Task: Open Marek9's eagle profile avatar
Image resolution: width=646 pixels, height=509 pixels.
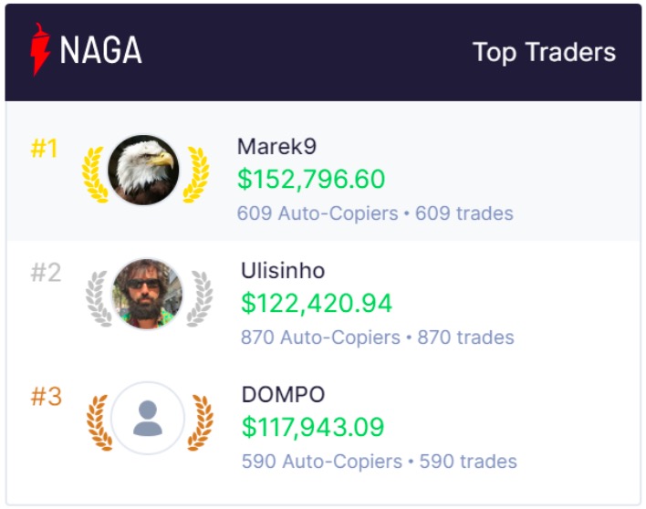Action: [143, 171]
